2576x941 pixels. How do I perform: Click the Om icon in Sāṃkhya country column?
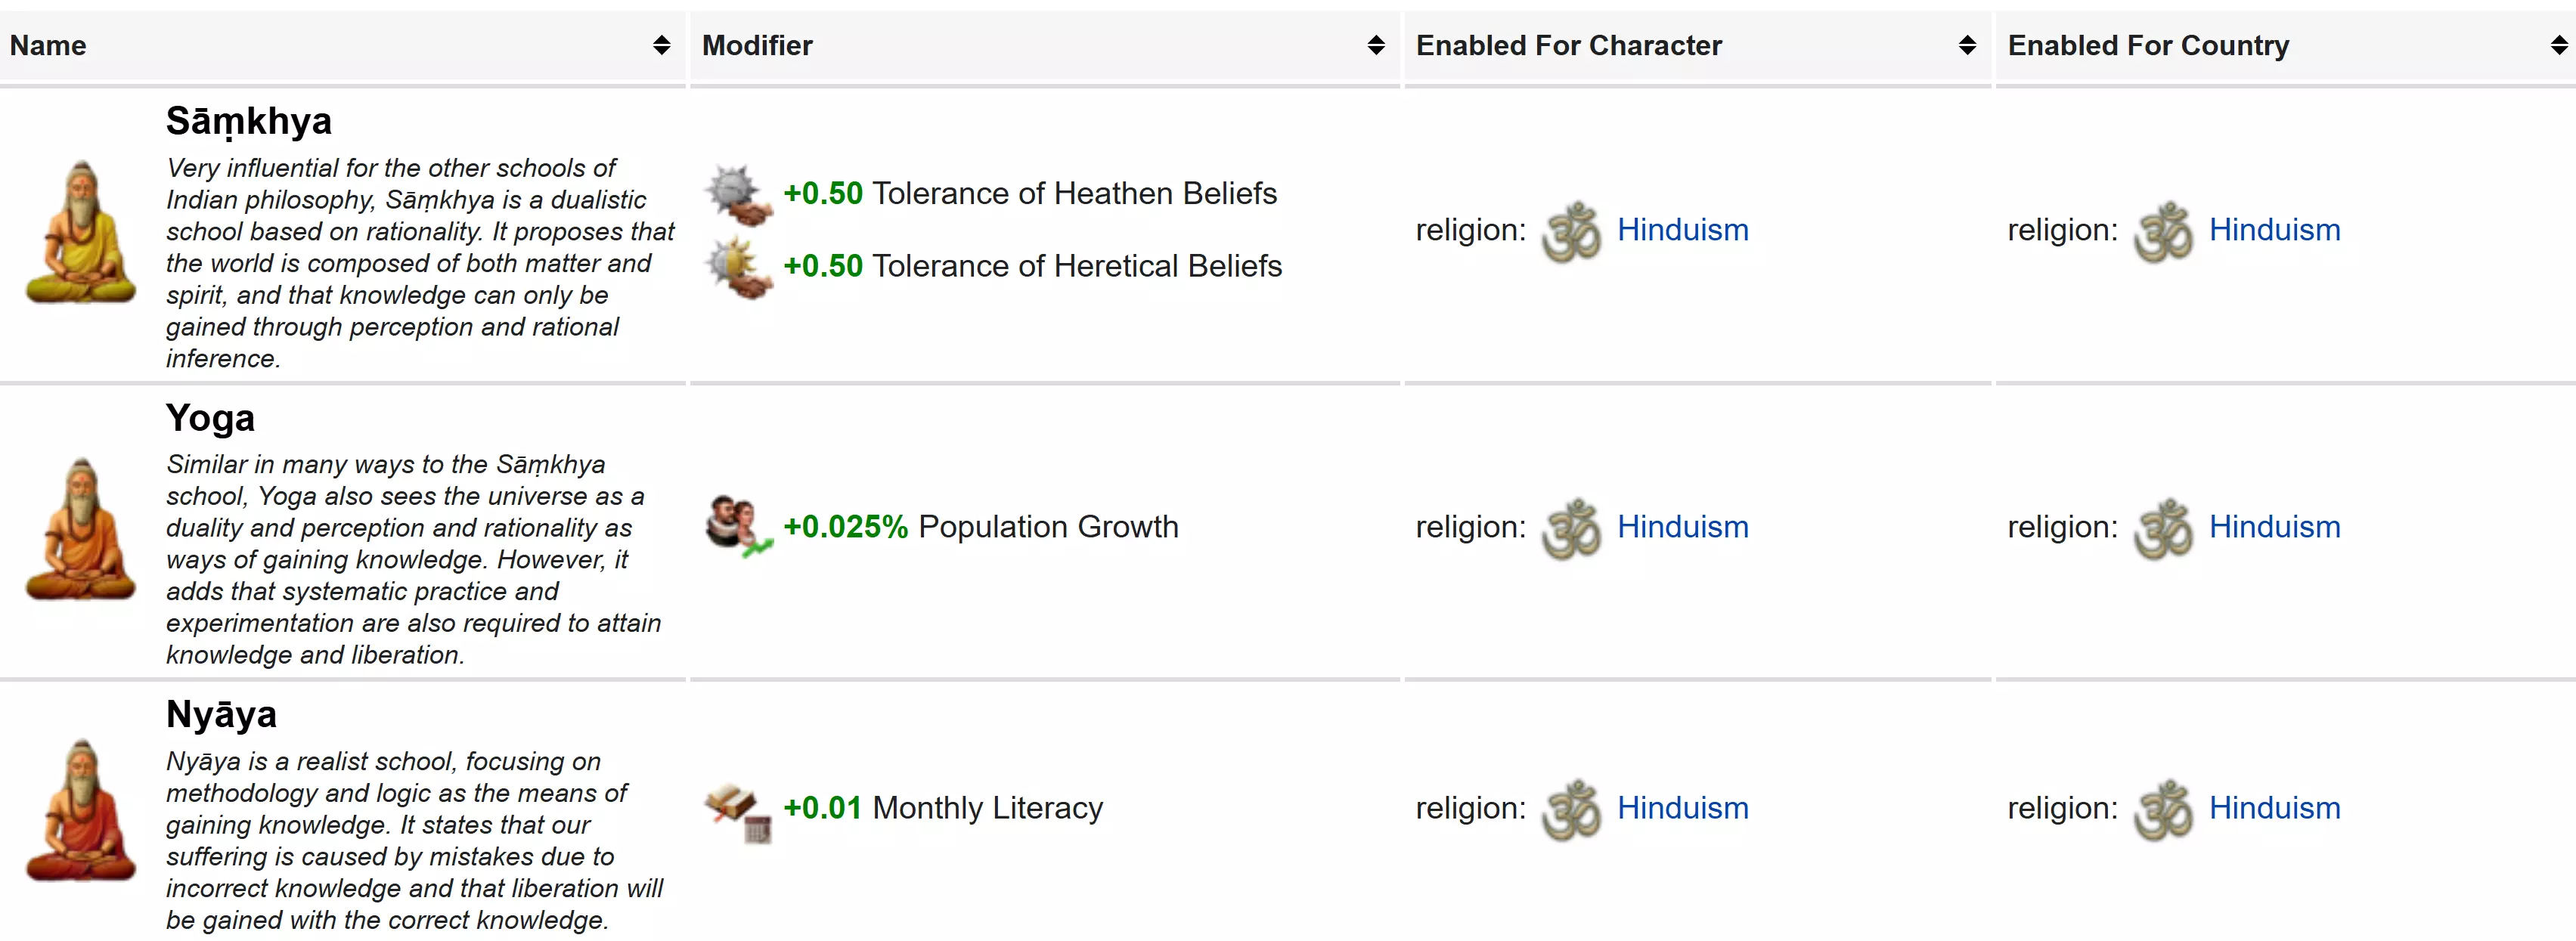pos(2162,231)
